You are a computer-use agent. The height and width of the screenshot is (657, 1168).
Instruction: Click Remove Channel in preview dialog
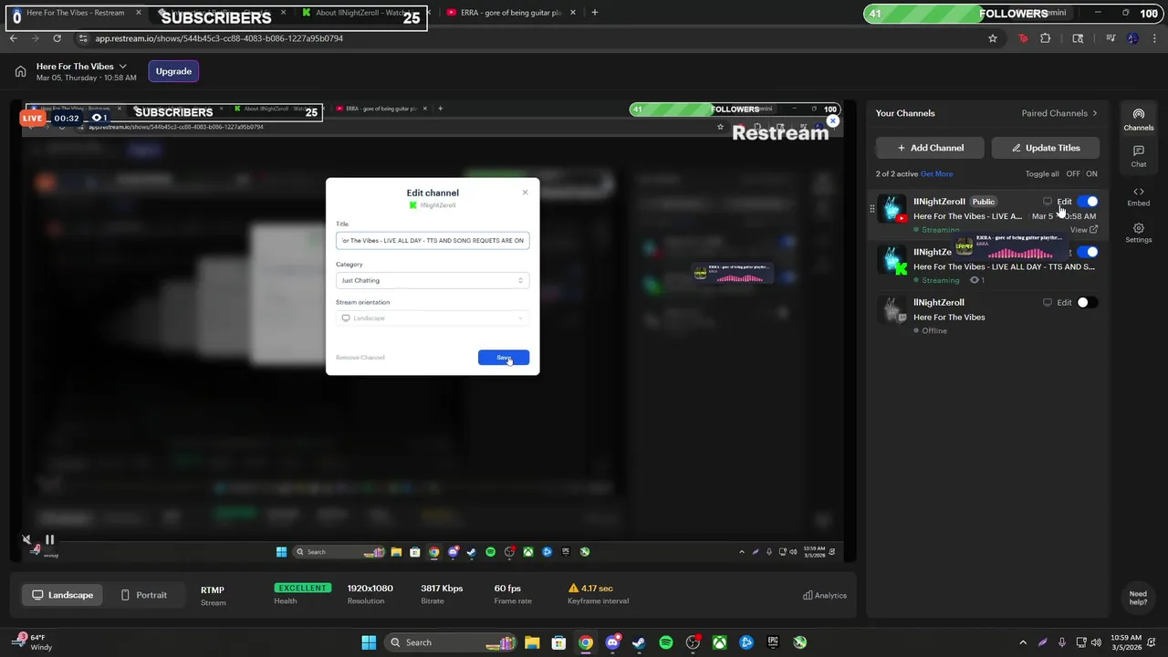click(360, 358)
